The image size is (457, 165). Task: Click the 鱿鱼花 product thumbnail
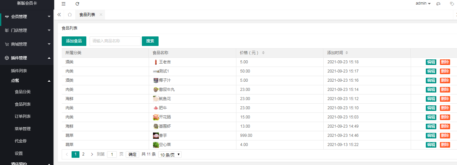(x=156, y=99)
